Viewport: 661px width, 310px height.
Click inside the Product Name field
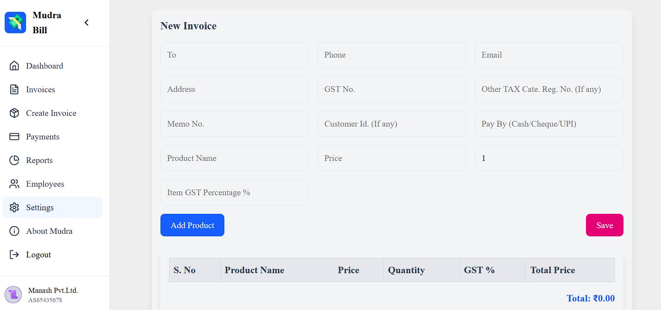point(234,158)
